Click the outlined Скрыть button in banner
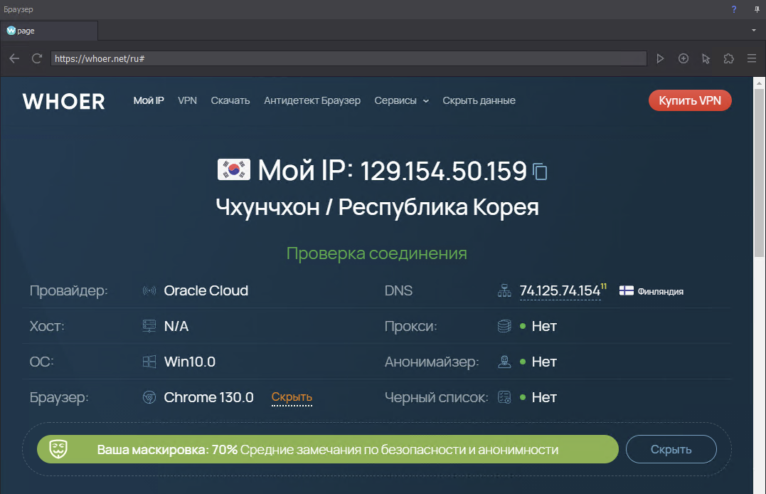This screenshot has width=766, height=494. click(671, 449)
